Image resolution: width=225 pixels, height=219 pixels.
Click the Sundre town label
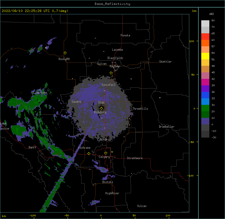[76, 102]
